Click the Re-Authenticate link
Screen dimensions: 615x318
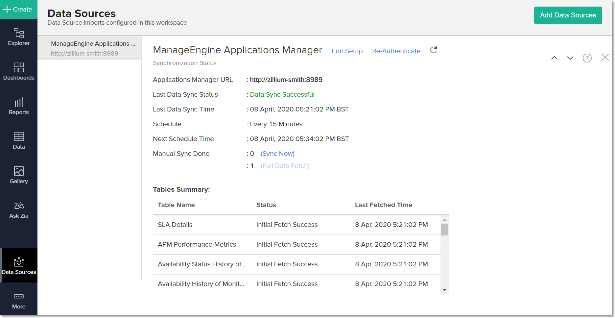point(396,51)
